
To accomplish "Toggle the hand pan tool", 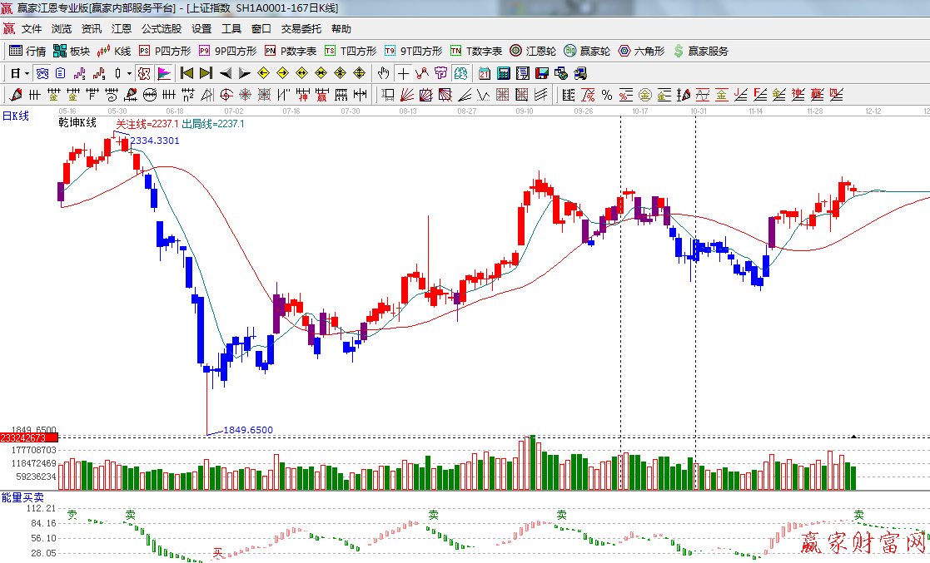I will click(x=384, y=73).
